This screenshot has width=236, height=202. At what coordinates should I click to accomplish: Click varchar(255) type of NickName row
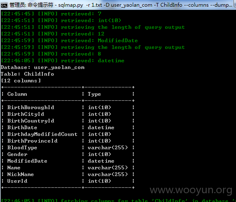(108, 174)
